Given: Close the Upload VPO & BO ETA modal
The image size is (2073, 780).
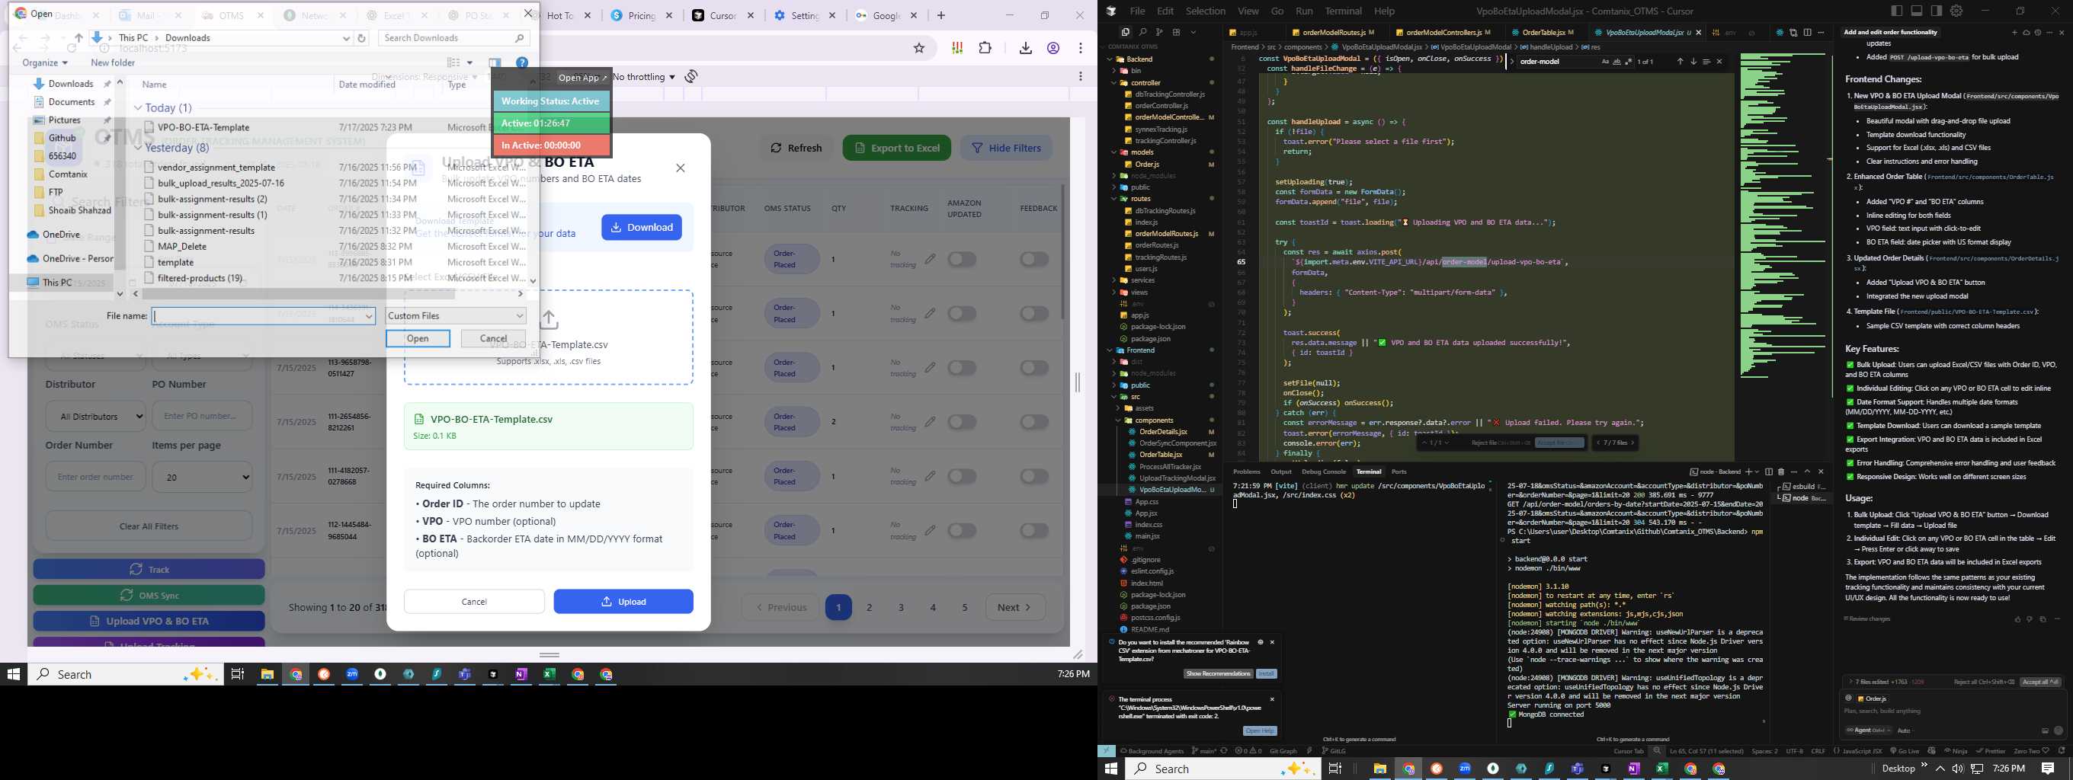Looking at the screenshot, I should [x=680, y=168].
